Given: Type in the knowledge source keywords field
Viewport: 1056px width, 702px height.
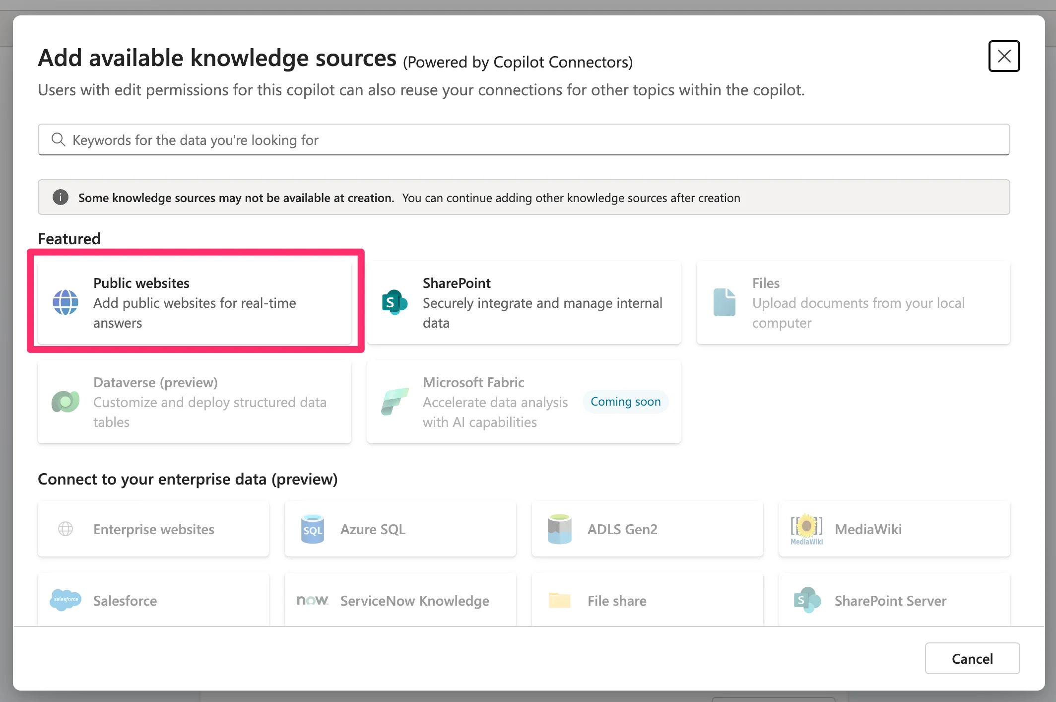Looking at the screenshot, I should point(536,140).
